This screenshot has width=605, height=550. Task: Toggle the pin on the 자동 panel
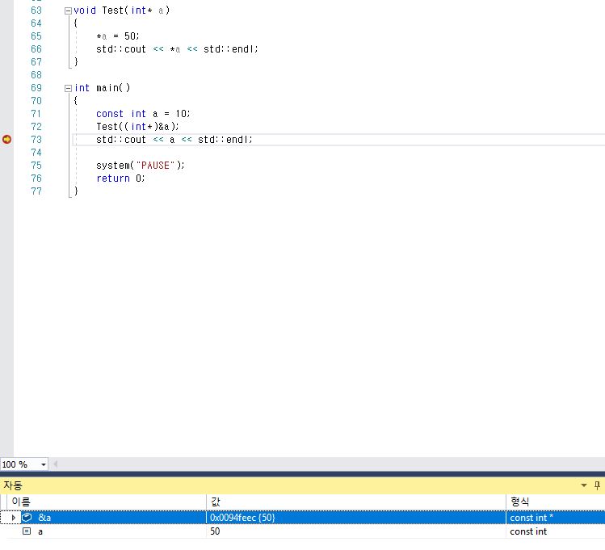click(x=597, y=485)
